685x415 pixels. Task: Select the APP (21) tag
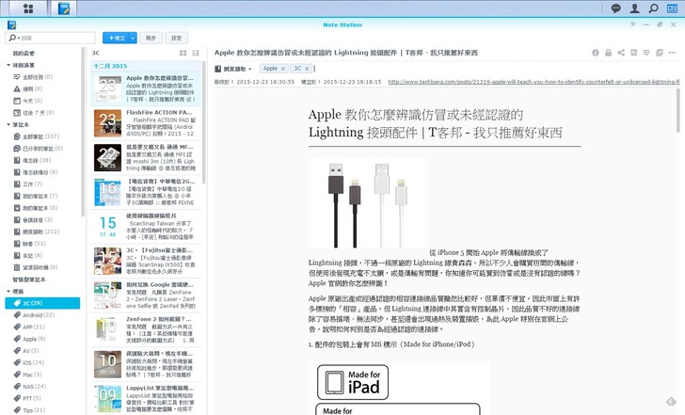coord(29,327)
